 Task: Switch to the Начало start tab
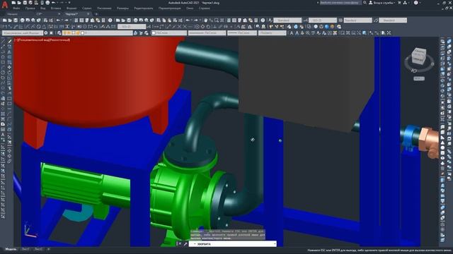coord(13,14)
